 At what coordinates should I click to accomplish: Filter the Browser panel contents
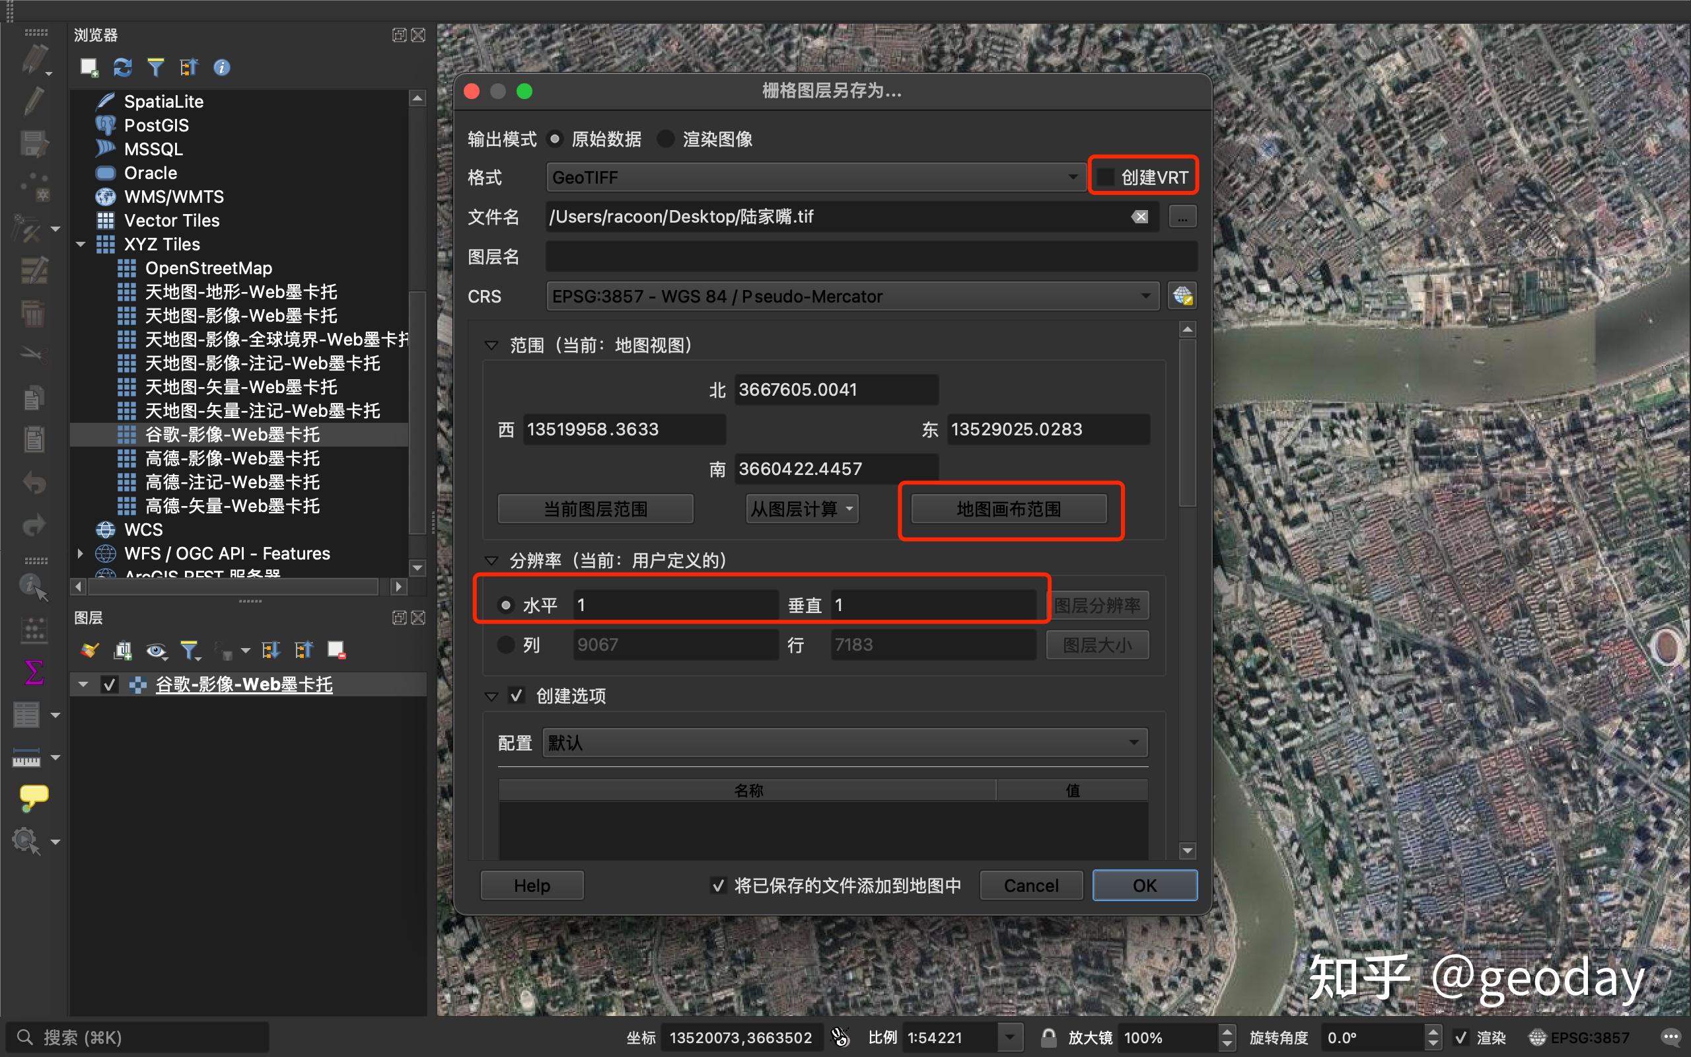point(156,67)
